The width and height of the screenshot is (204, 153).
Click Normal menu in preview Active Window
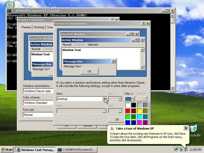pyautogui.click(x=67, y=45)
